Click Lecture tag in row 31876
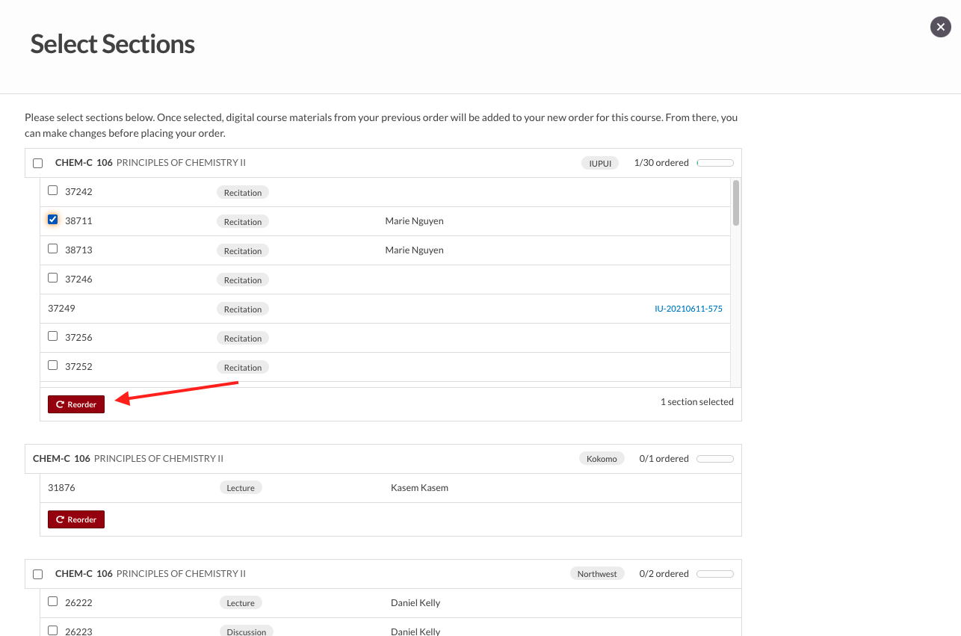This screenshot has width=961, height=636. 241,487
